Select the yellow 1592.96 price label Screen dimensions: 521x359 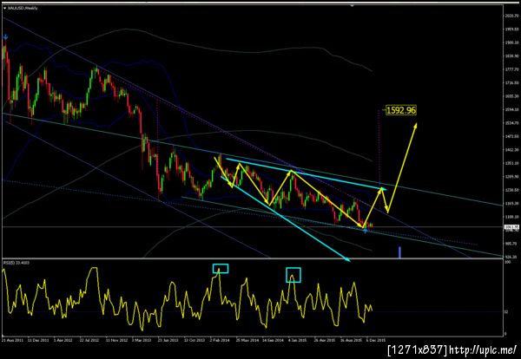click(x=401, y=110)
